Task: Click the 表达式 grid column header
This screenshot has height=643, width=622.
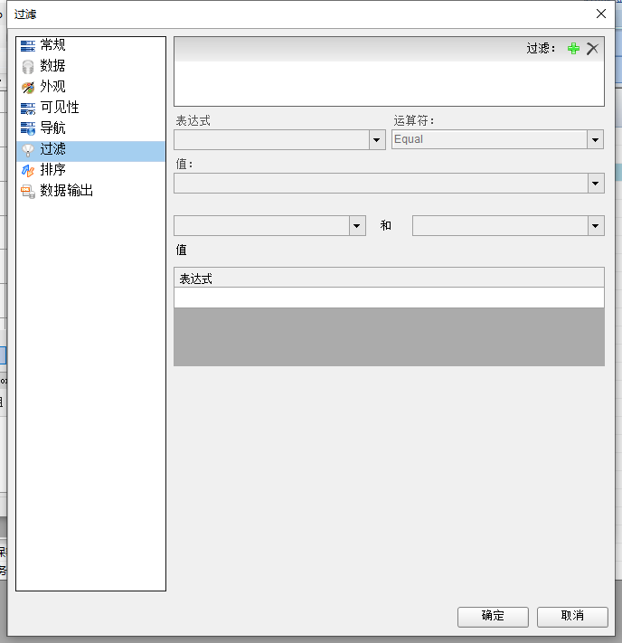Action: tap(389, 278)
